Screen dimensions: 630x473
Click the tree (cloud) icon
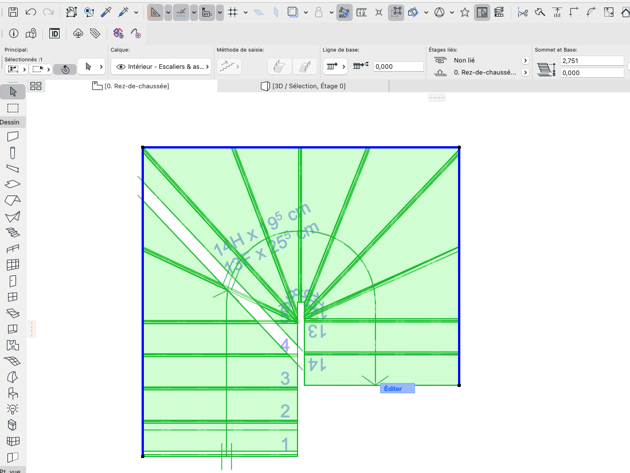click(78, 33)
